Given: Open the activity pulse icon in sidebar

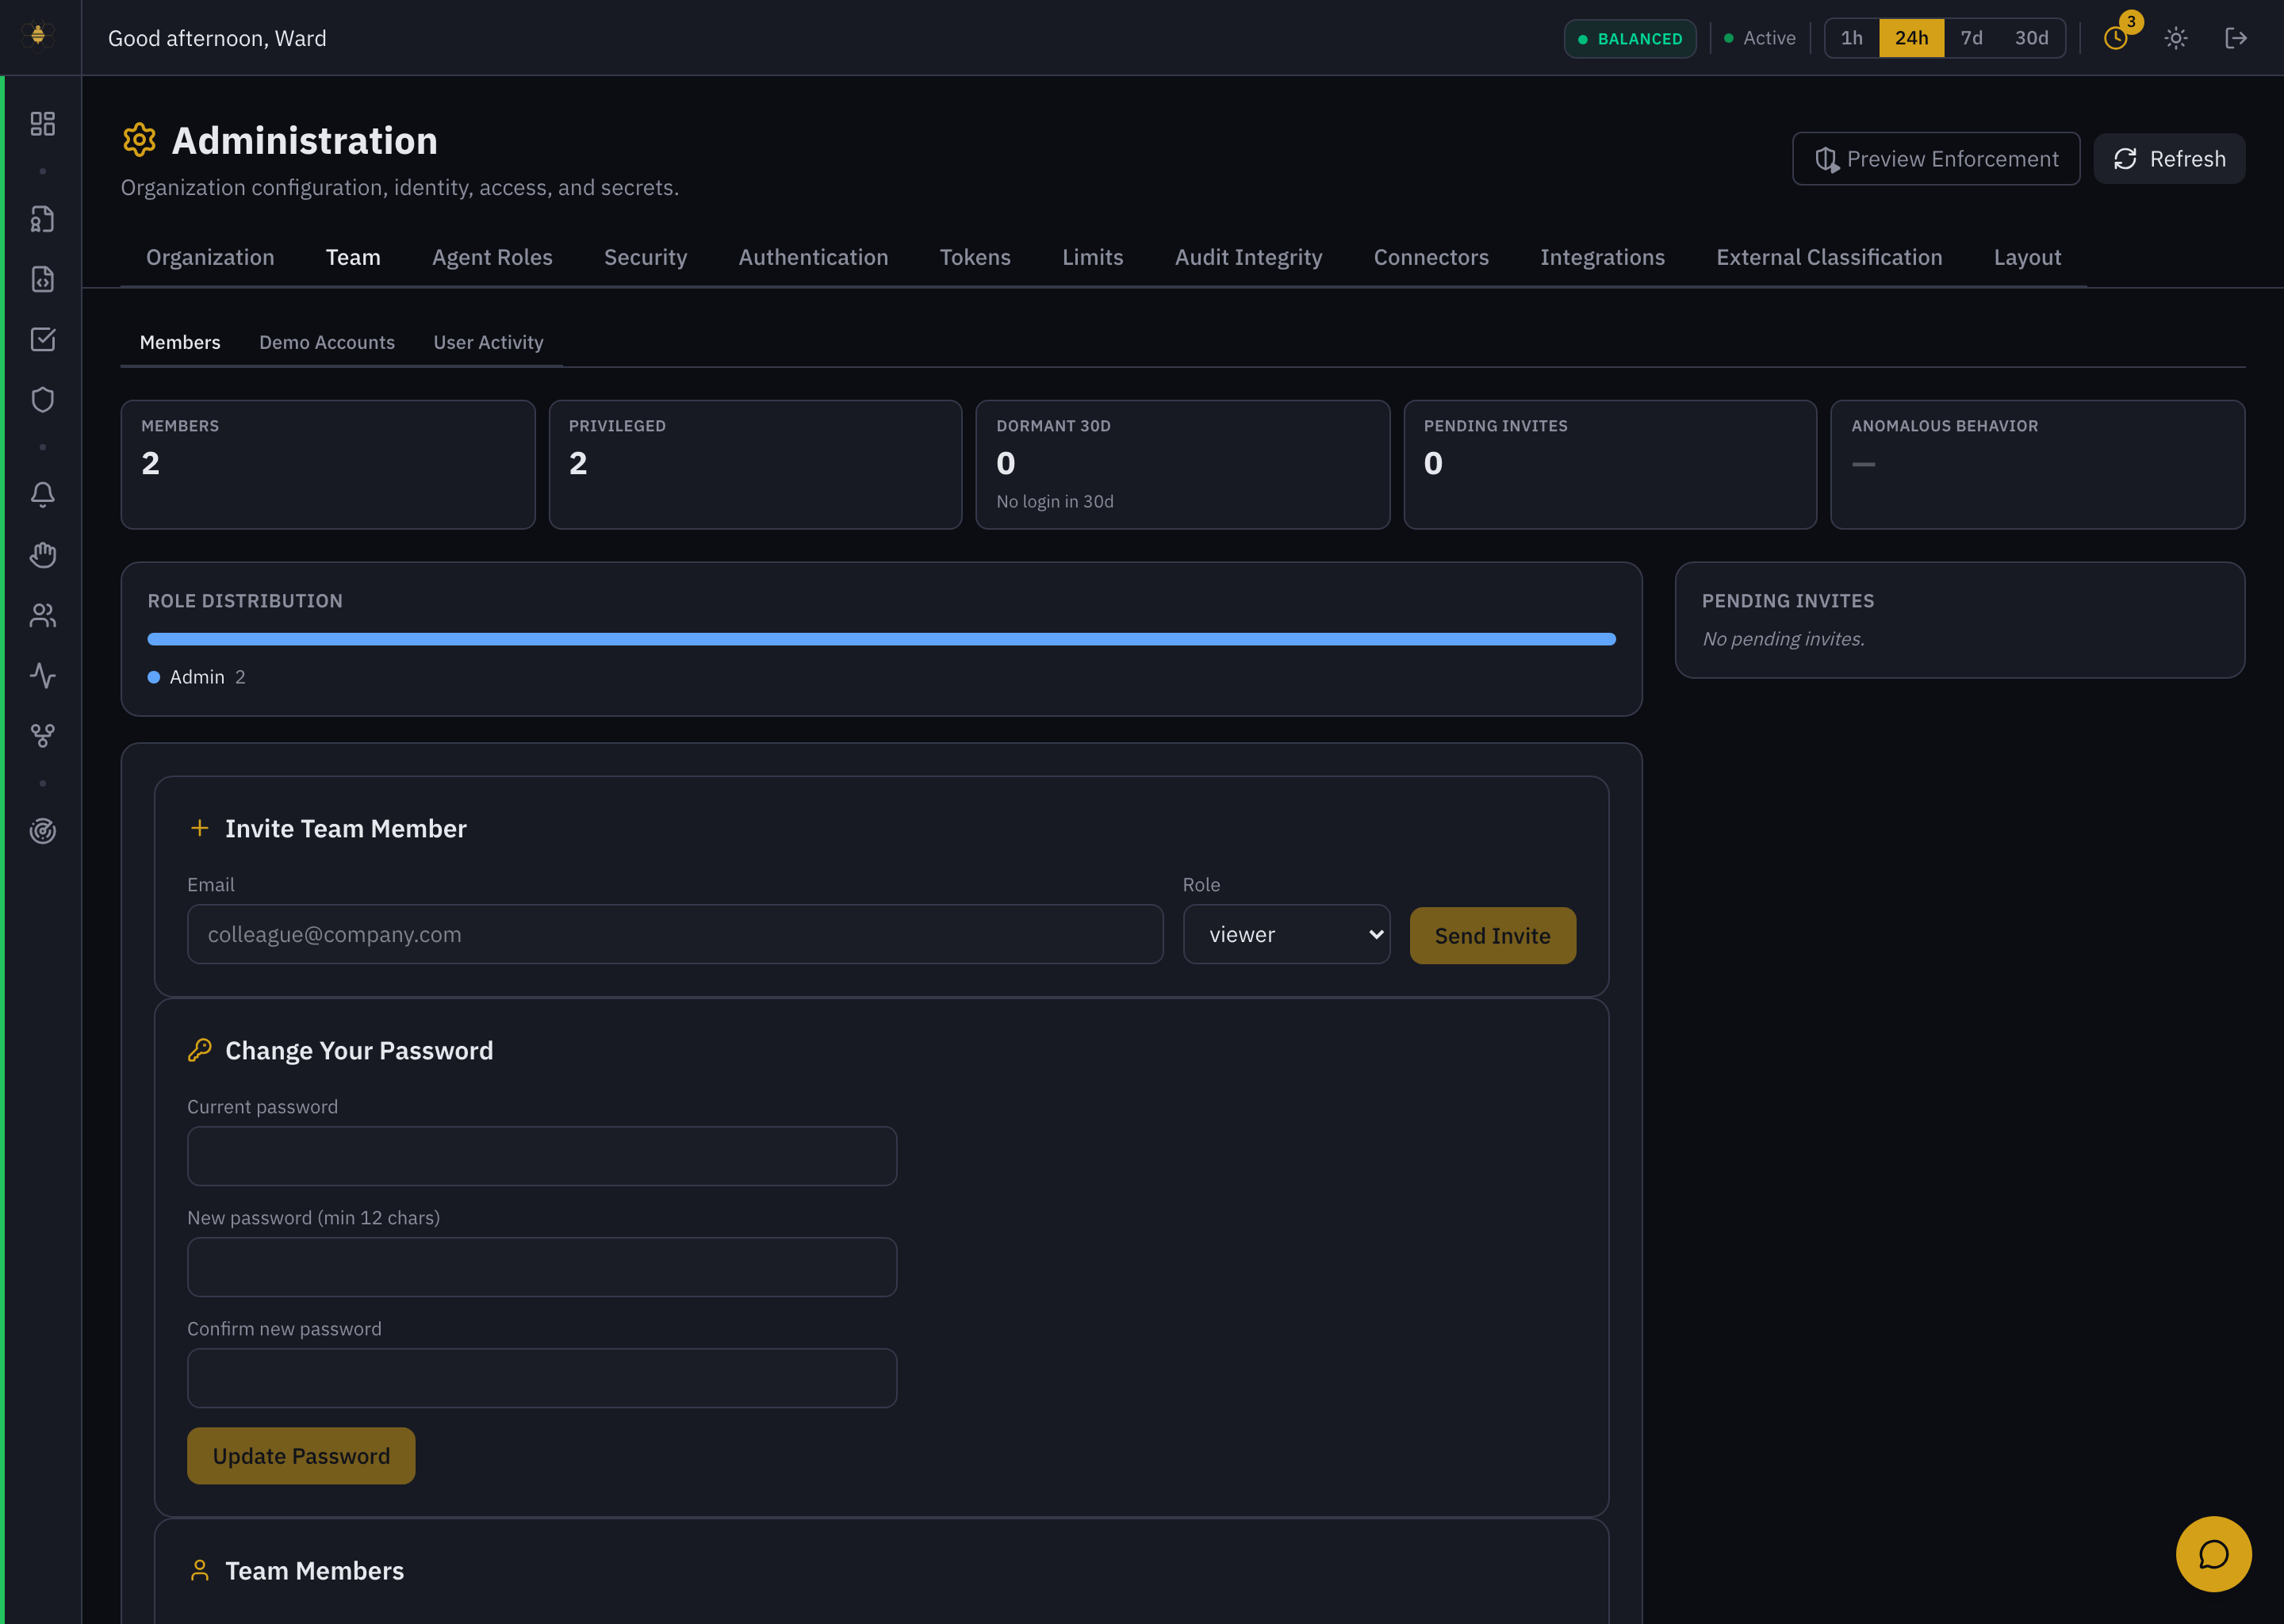Looking at the screenshot, I should click(x=42, y=675).
